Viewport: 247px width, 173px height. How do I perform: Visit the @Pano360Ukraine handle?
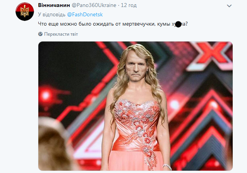(94, 6)
